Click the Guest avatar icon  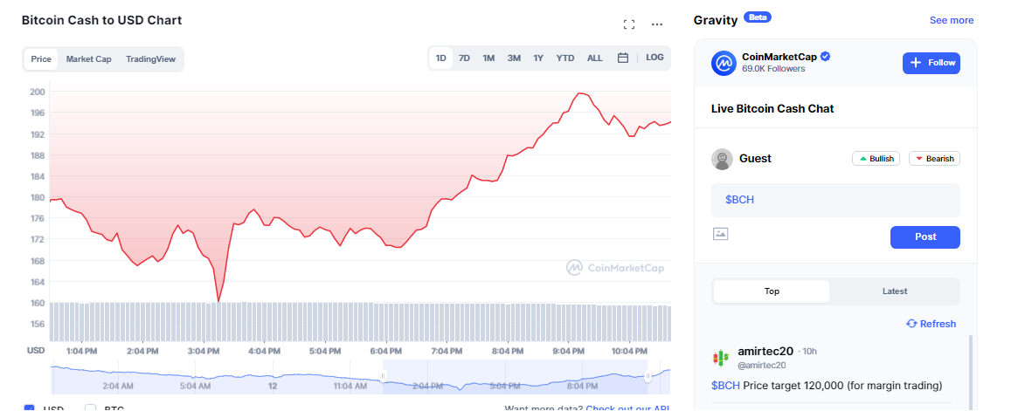point(722,159)
